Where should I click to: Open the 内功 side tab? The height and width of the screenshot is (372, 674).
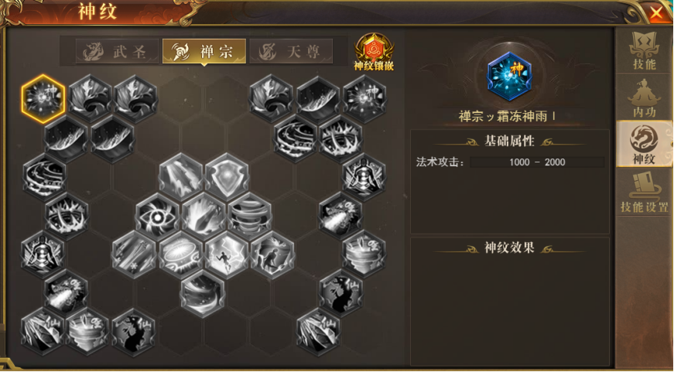click(644, 98)
